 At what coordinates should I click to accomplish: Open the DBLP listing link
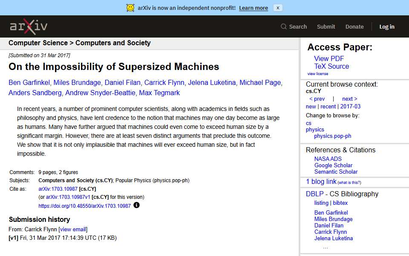pos(321,203)
